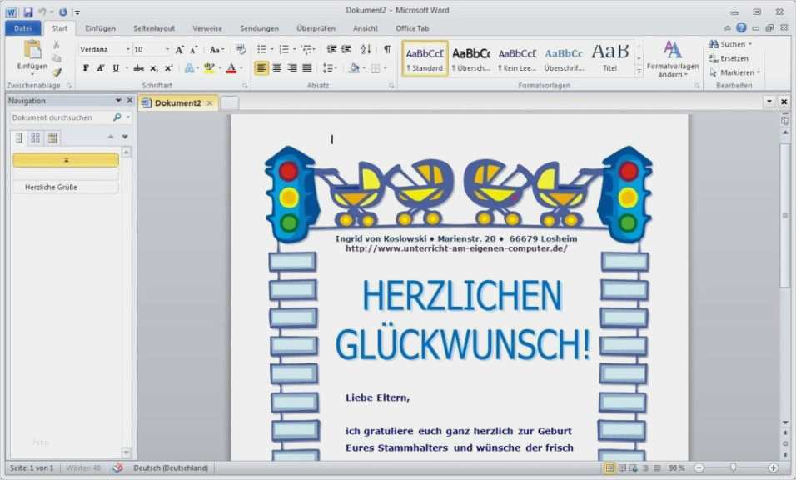The height and width of the screenshot is (480, 796).
Task: Select the Format Painter icon
Action: coord(56,72)
